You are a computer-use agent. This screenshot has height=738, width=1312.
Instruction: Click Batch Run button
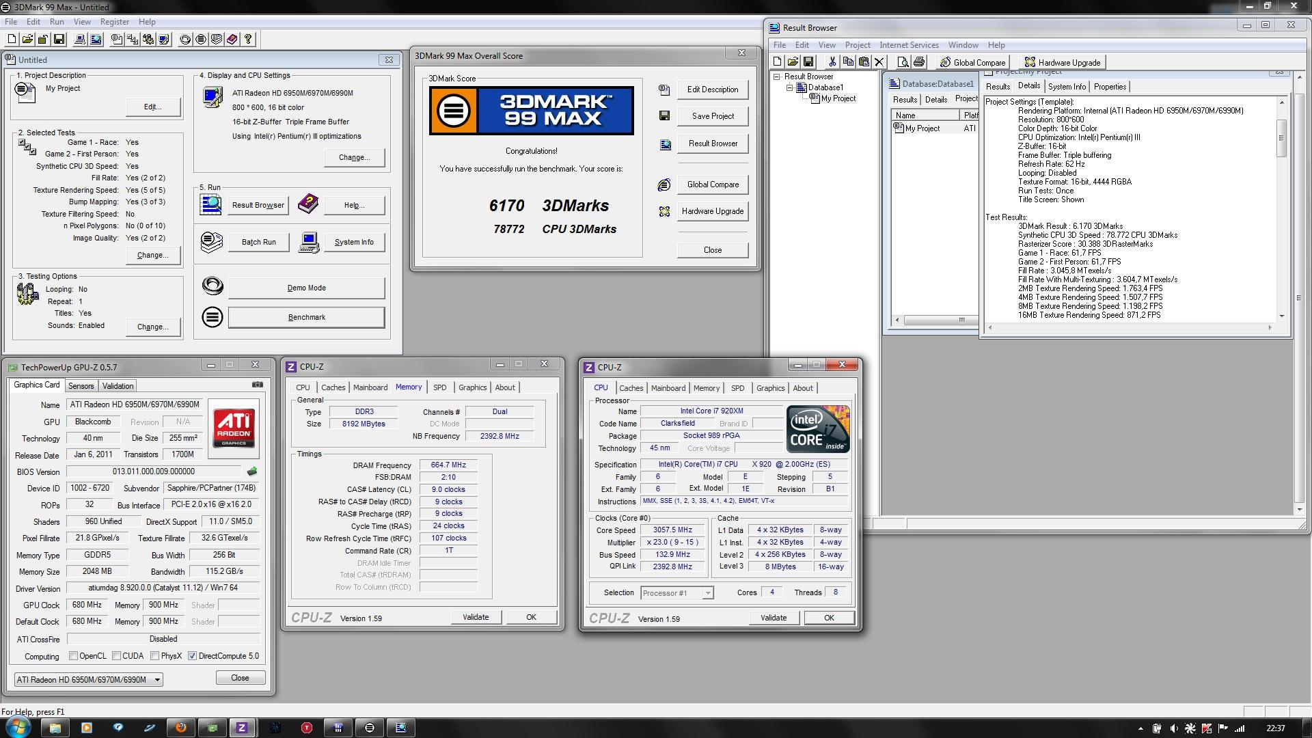point(258,242)
